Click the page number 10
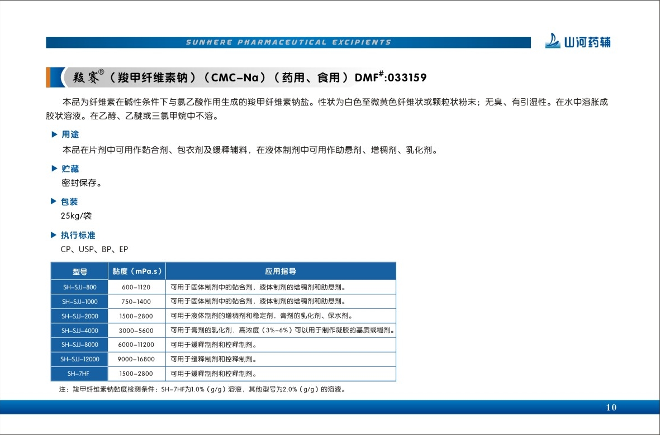Screen dimensions: 660x435 point(611,407)
